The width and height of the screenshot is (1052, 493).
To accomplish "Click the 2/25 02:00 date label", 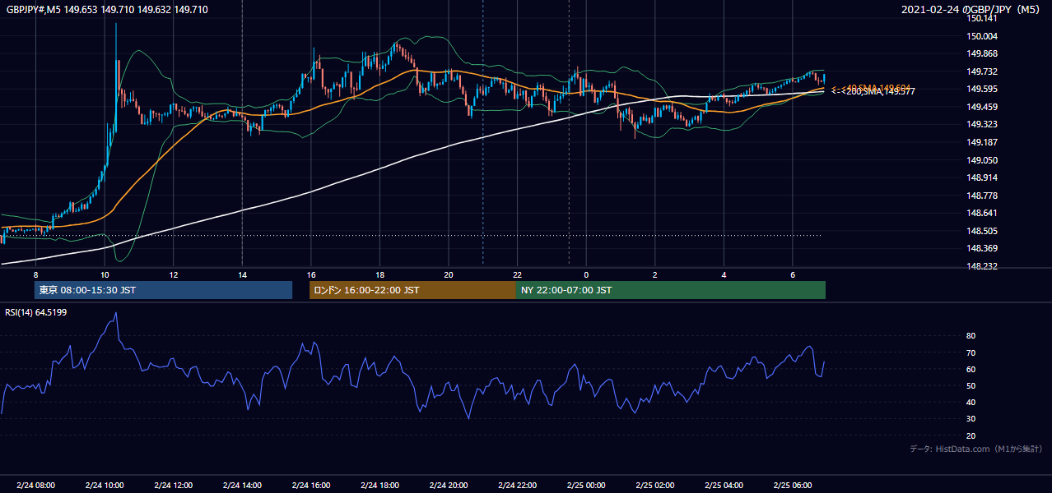I will (x=654, y=486).
